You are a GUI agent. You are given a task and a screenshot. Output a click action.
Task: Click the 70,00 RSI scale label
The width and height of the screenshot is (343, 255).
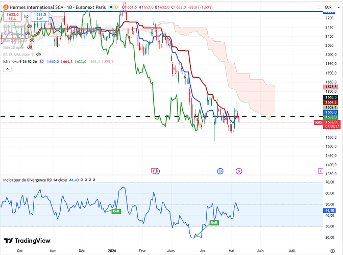point(330,182)
